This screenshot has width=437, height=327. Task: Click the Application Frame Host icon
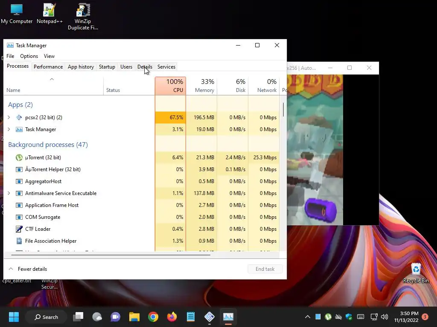click(x=19, y=205)
